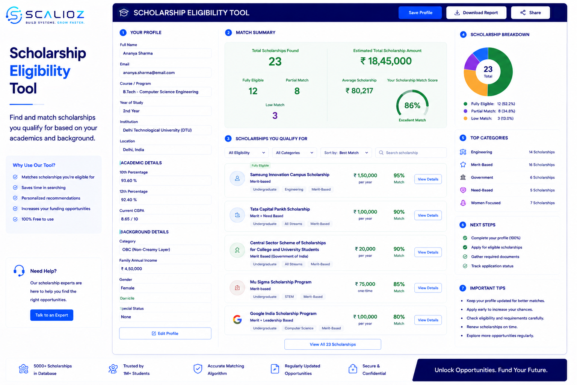577x385 pixels.
Task: Click the search magnifier icon
Action: tap(381, 153)
